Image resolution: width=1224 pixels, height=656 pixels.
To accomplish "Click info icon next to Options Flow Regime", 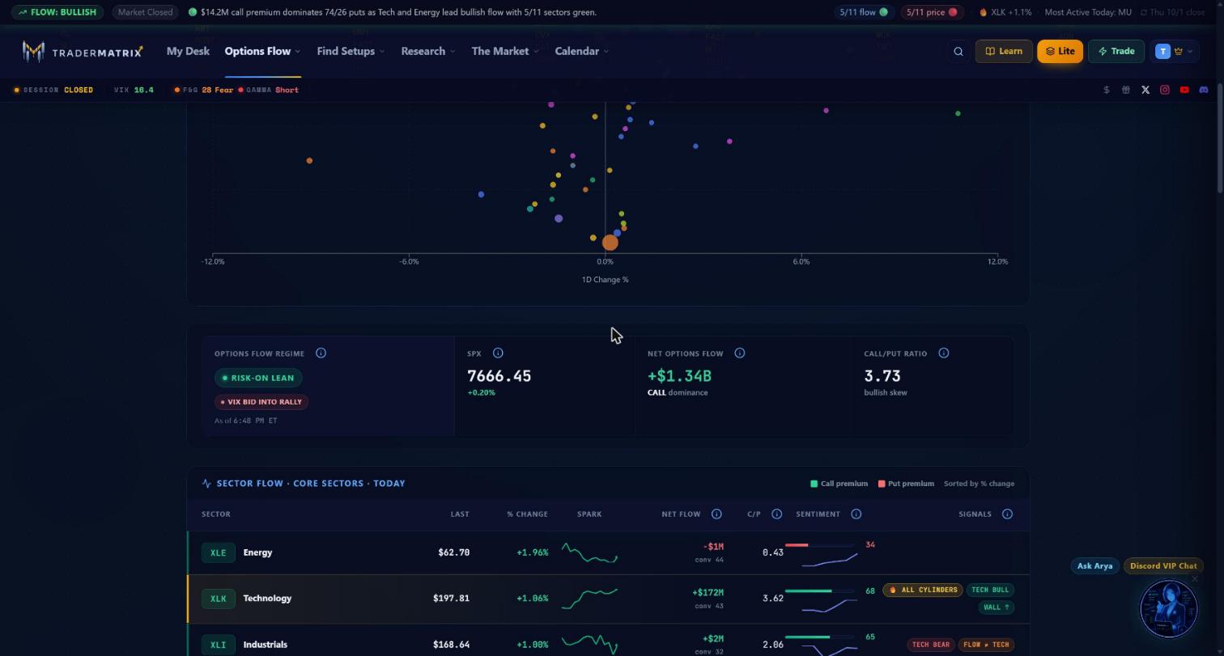I will point(321,353).
